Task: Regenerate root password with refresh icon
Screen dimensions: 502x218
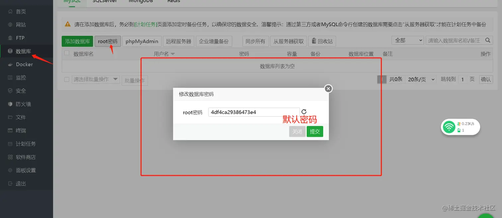Action: [x=304, y=112]
